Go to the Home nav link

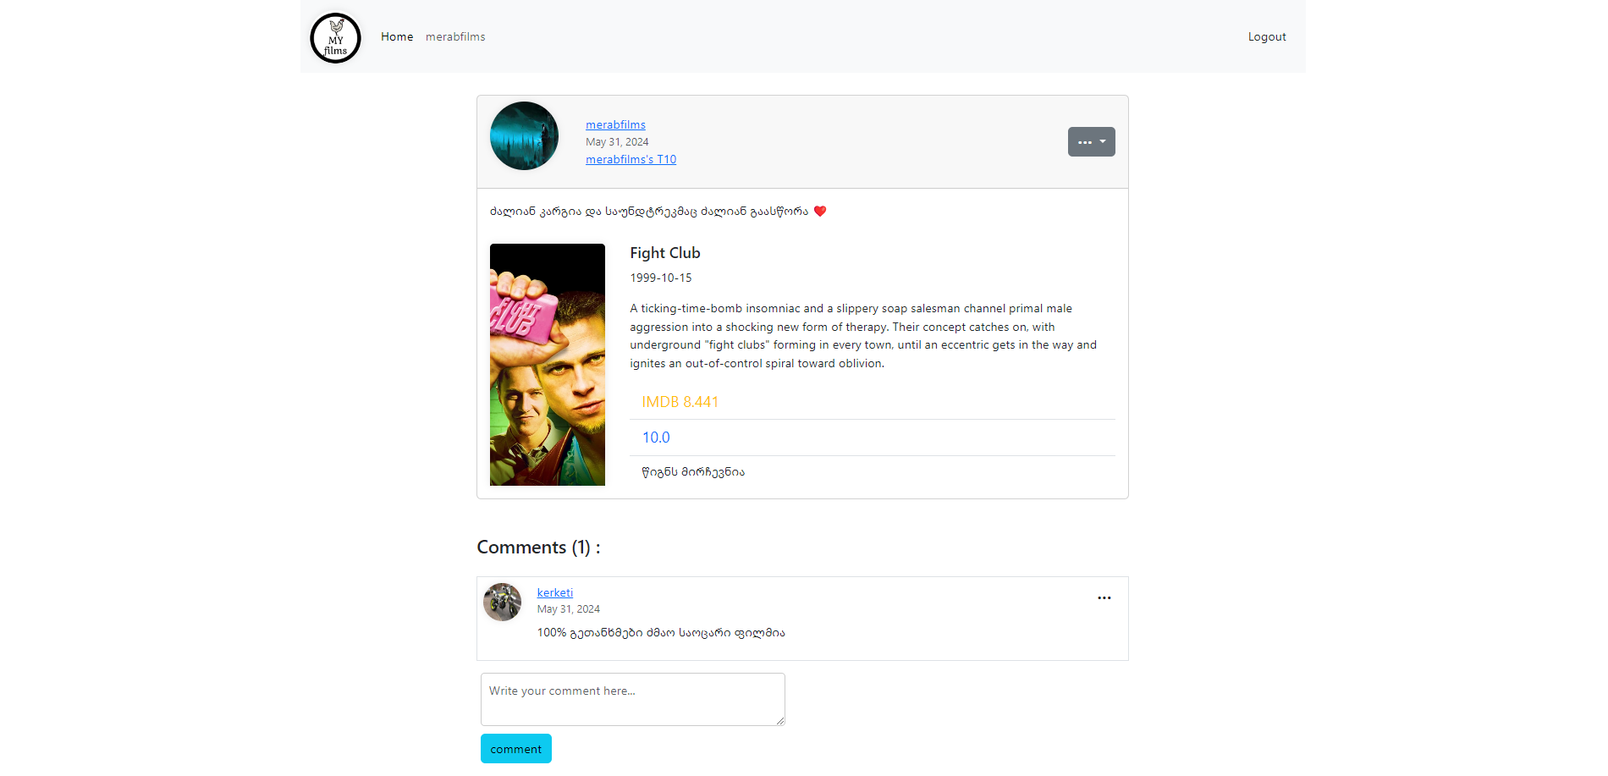pos(397,36)
